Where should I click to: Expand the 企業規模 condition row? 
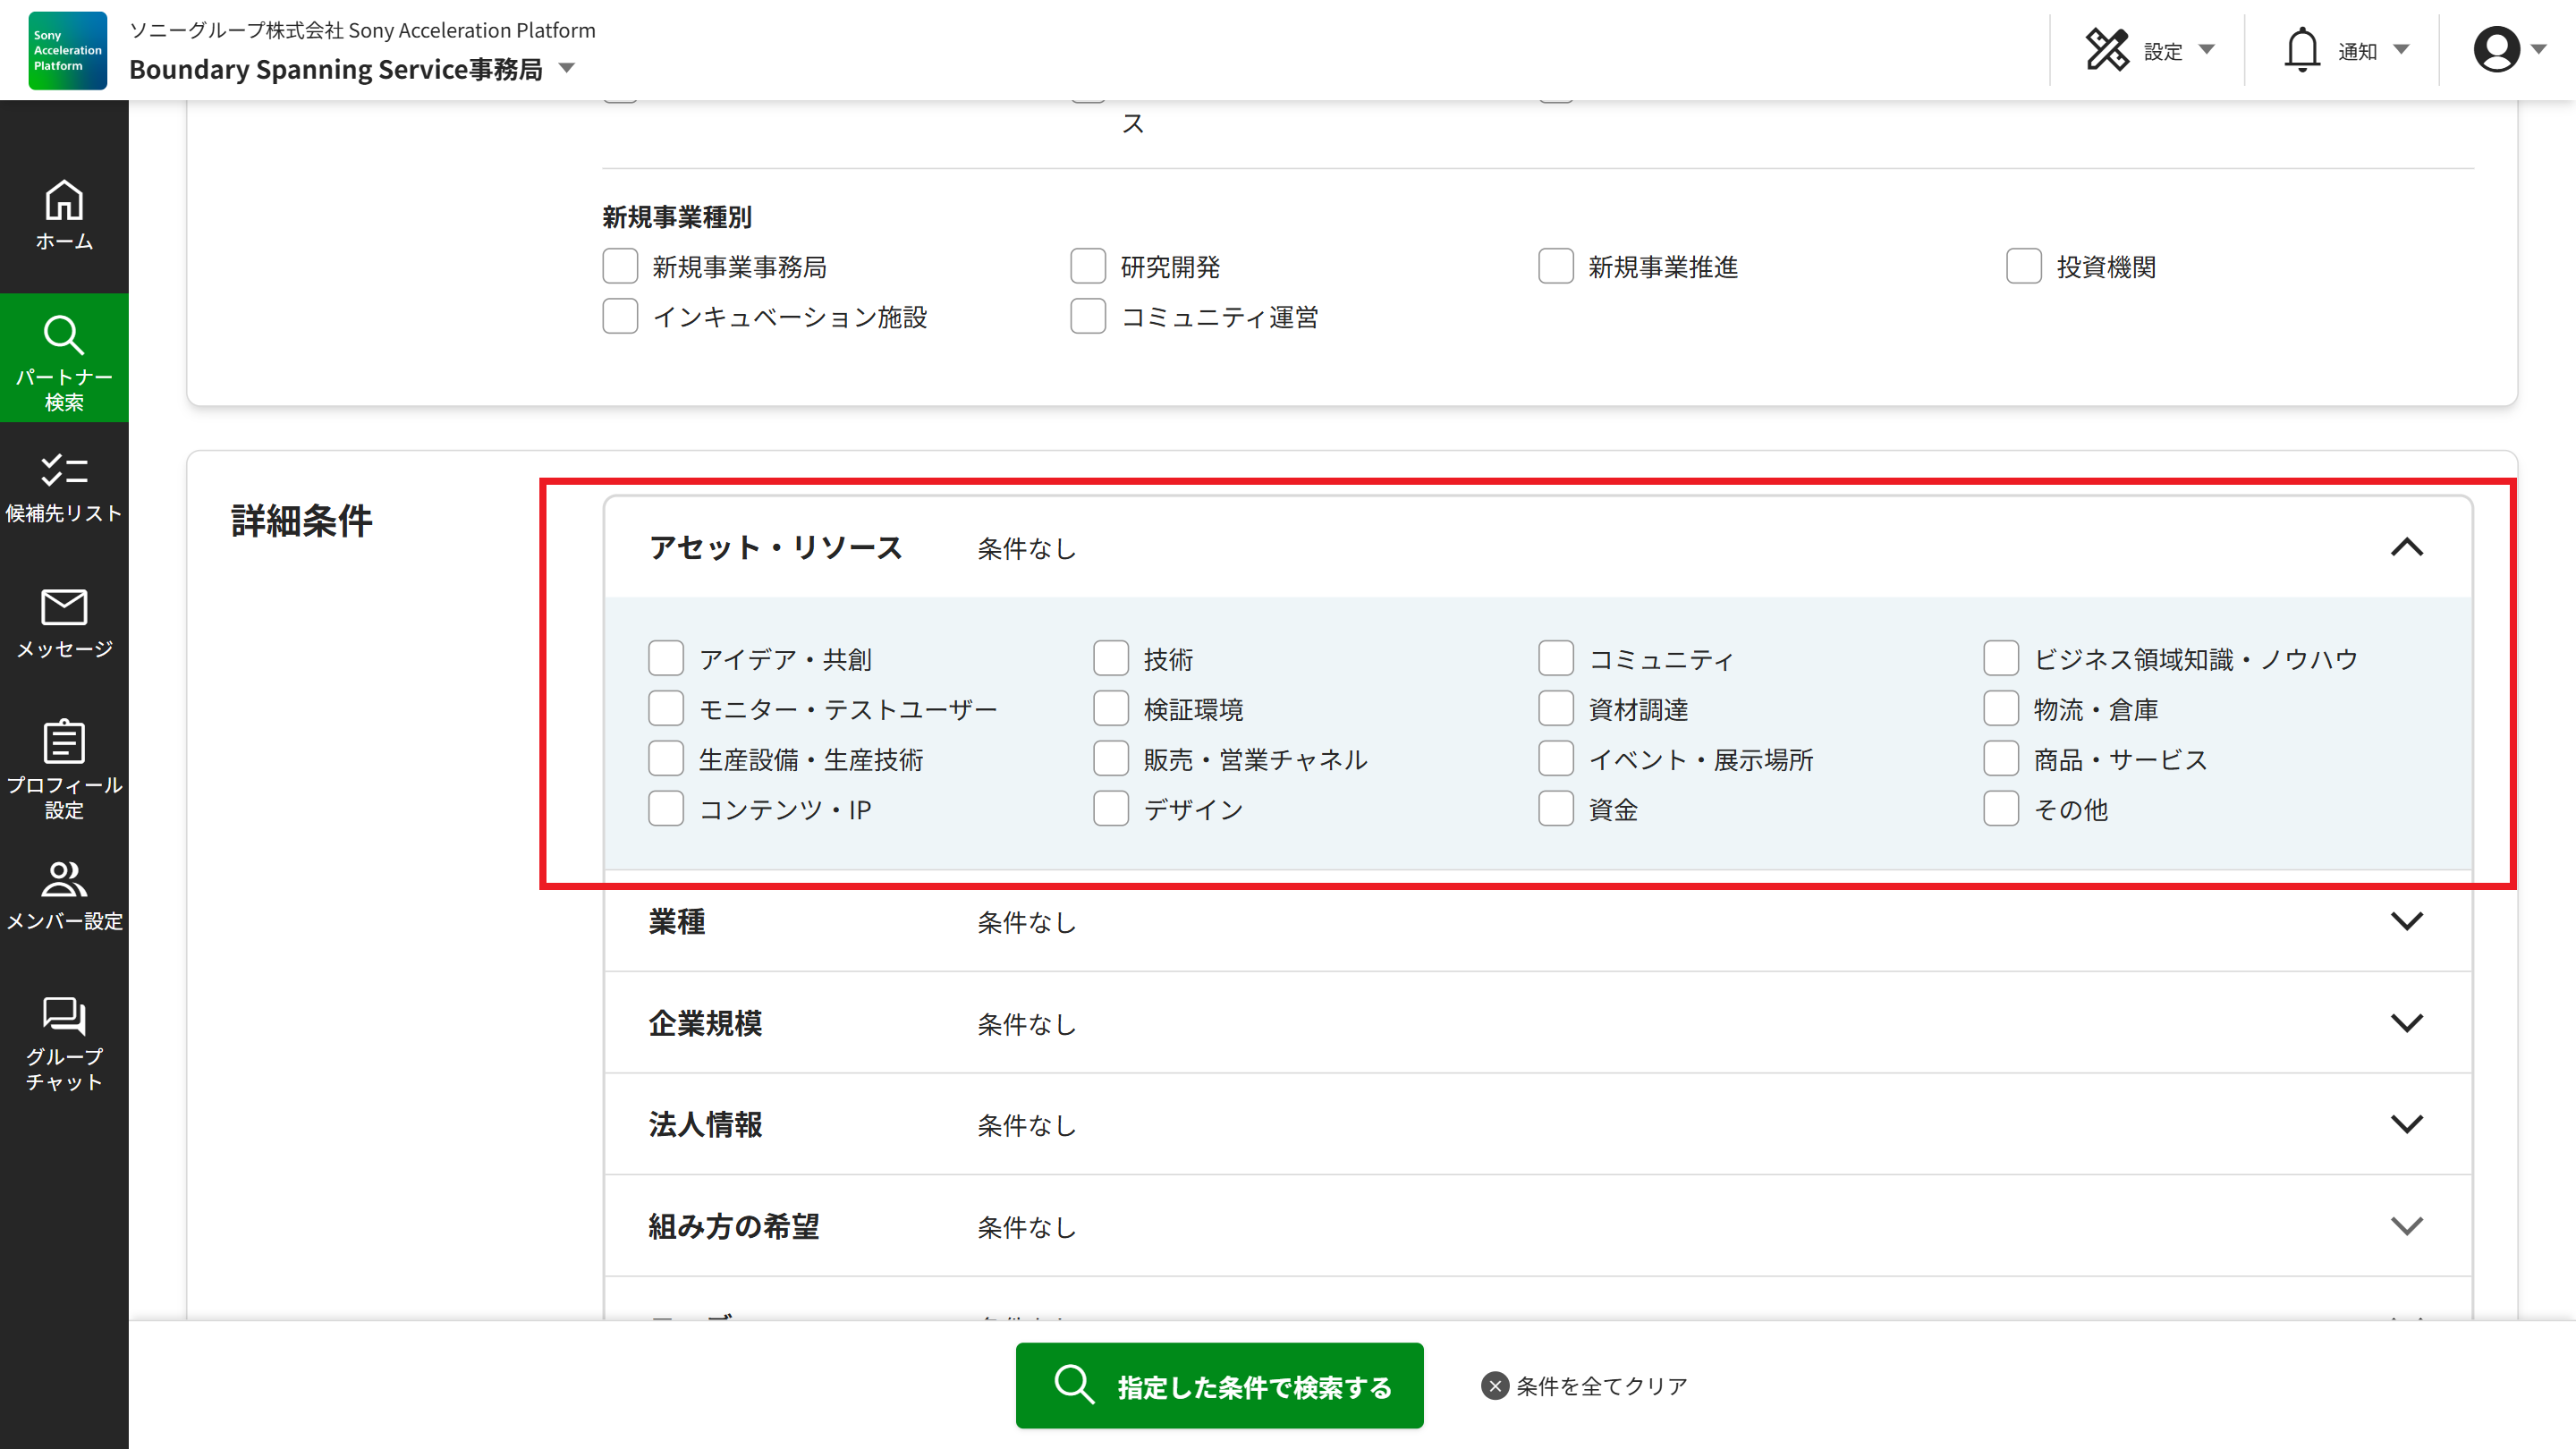(x=2406, y=1023)
